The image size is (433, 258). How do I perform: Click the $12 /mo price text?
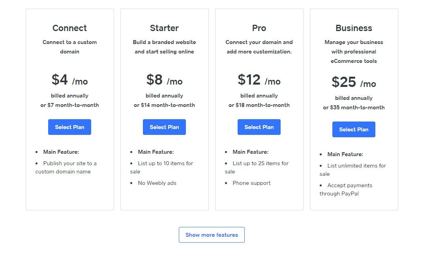coord(259,80)
